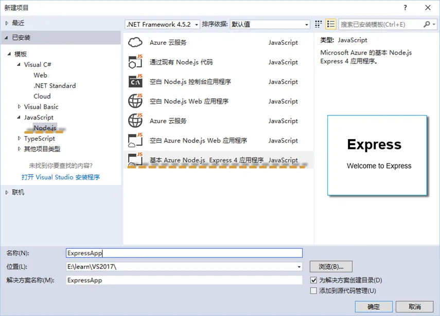Open the 位置 path dropdown arrow
This screenshot has height=316, width=440.
pos(299,266)
